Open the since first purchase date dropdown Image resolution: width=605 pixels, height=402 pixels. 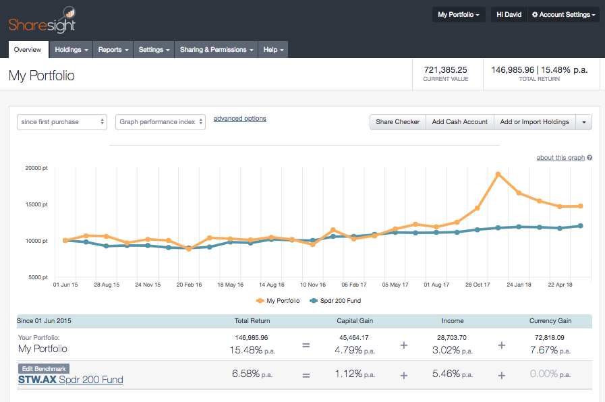point(62,122)
